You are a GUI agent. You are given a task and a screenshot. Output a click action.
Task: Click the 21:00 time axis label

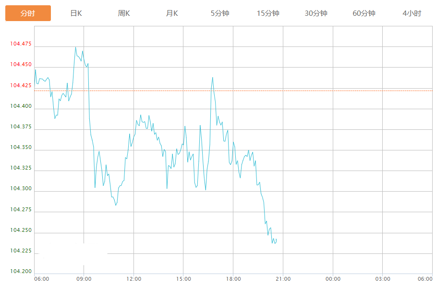click(x=283, y=279)
